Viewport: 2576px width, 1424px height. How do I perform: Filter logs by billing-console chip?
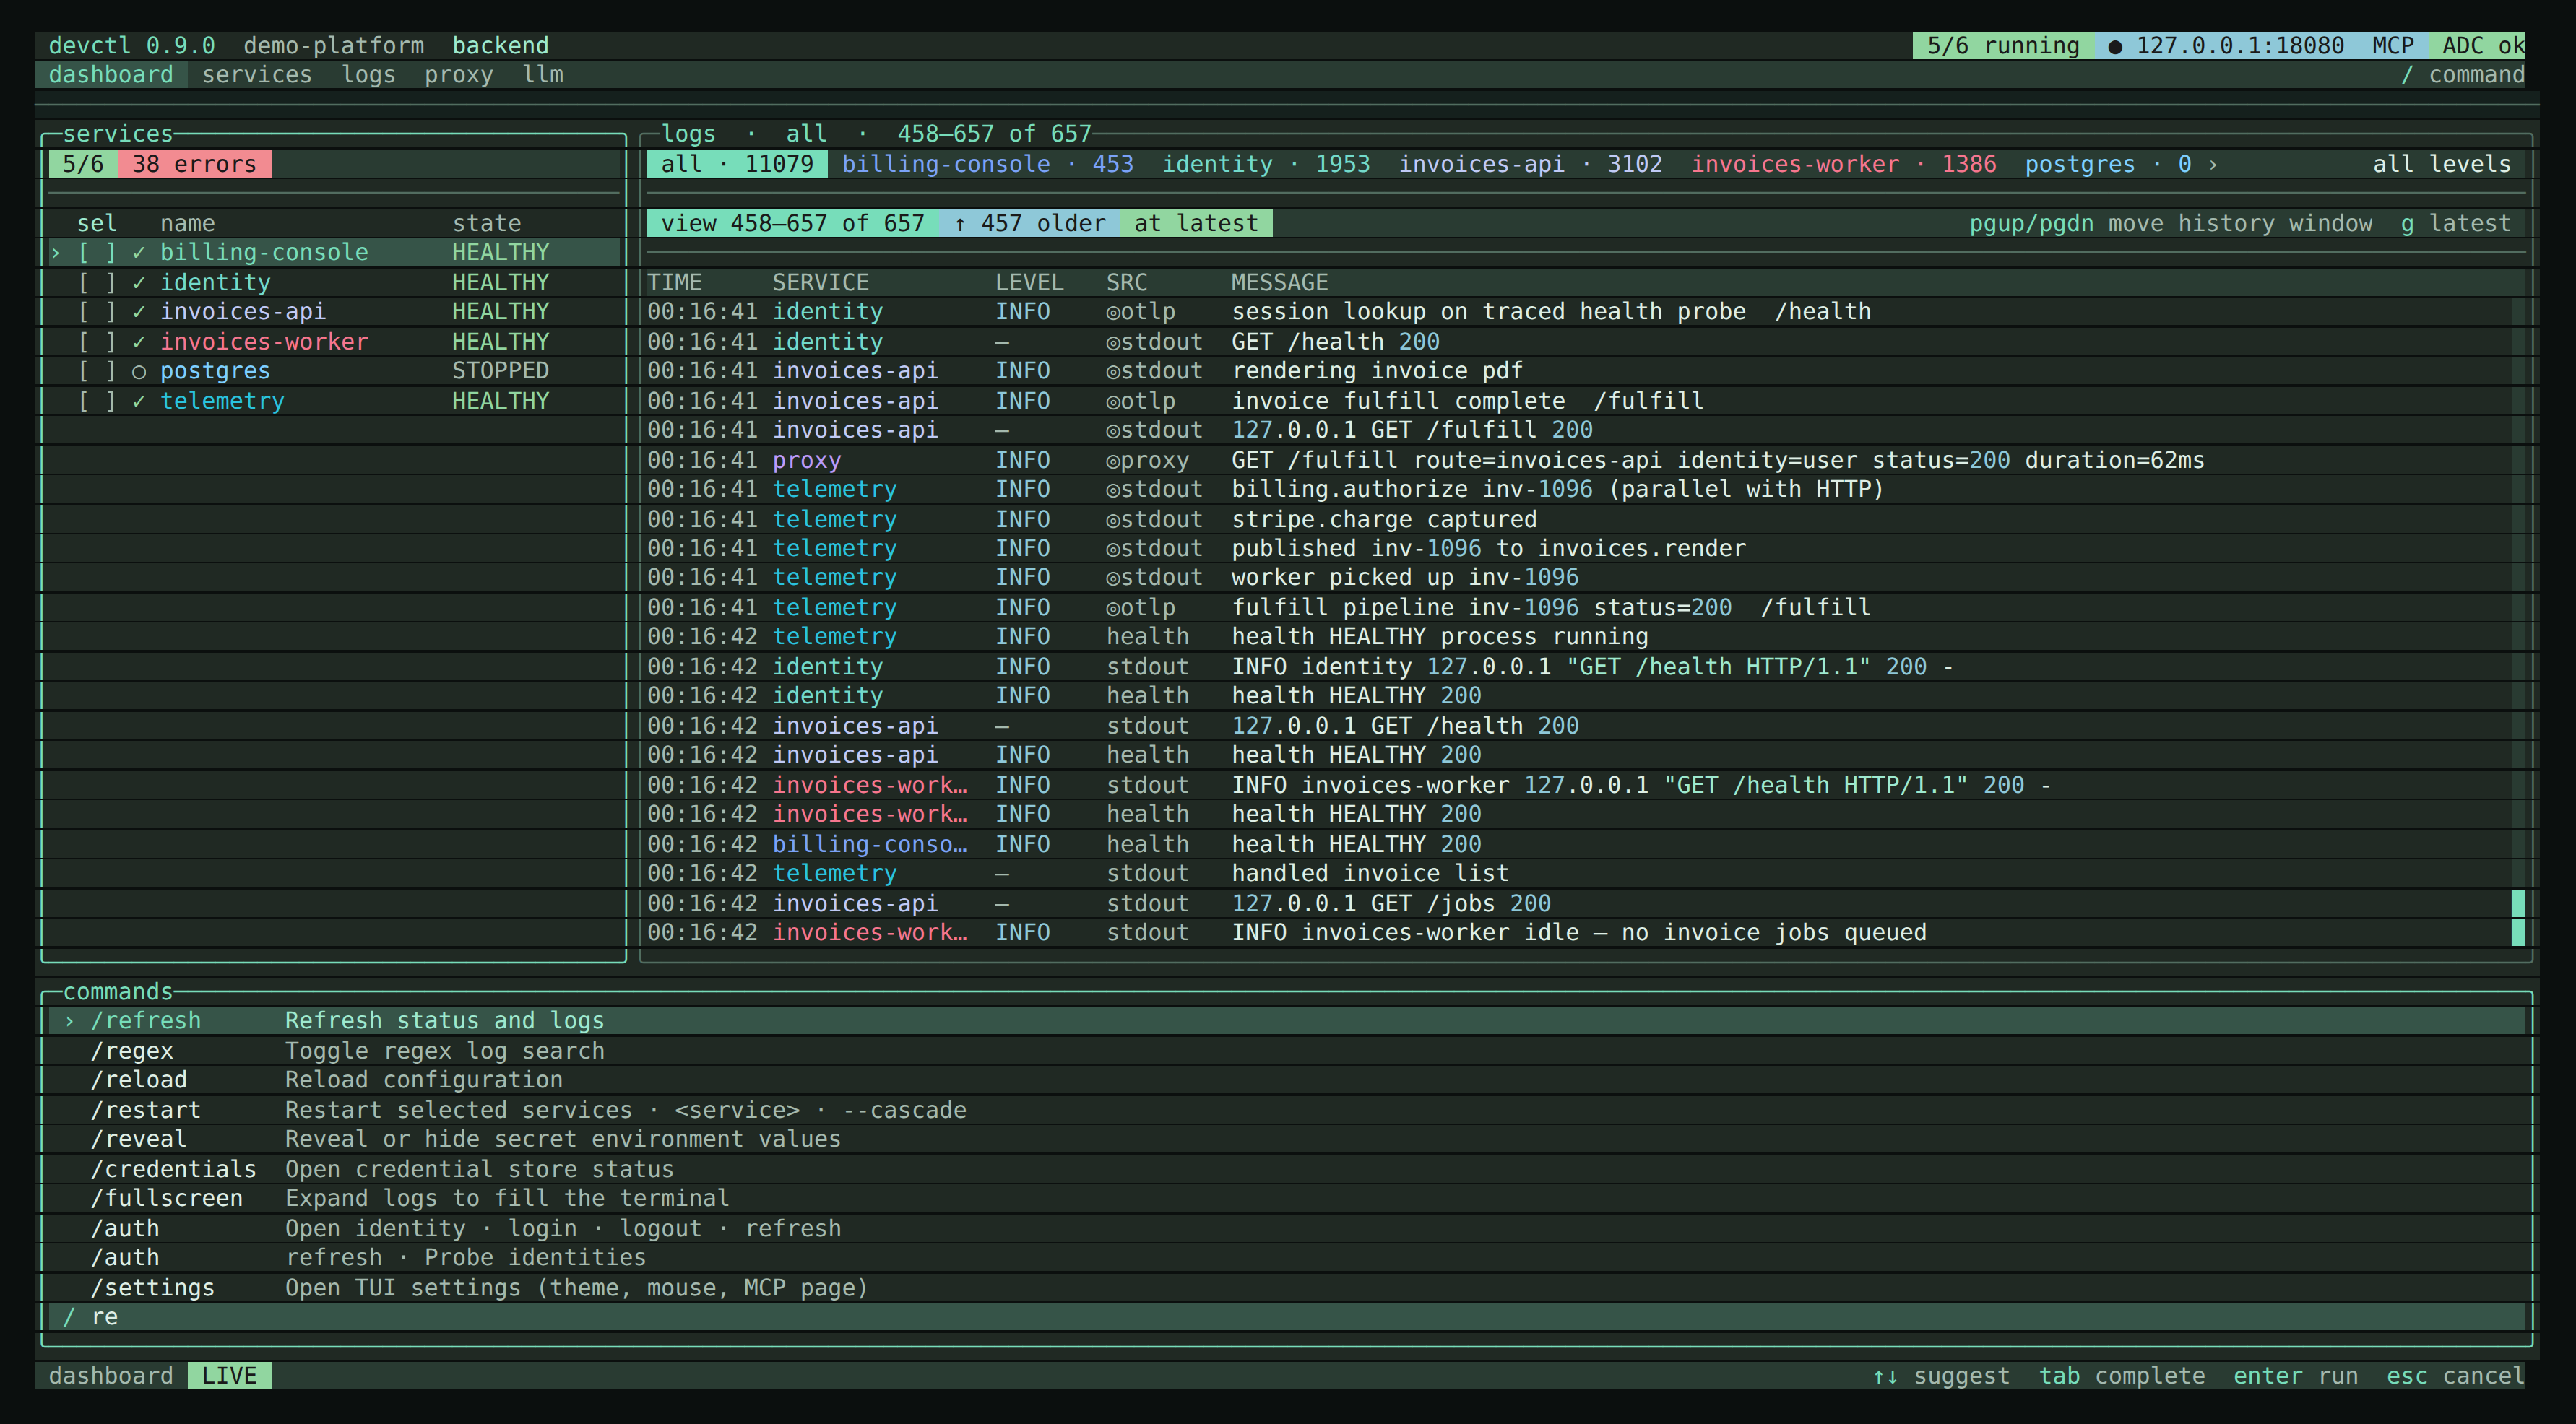coord(987,164)
